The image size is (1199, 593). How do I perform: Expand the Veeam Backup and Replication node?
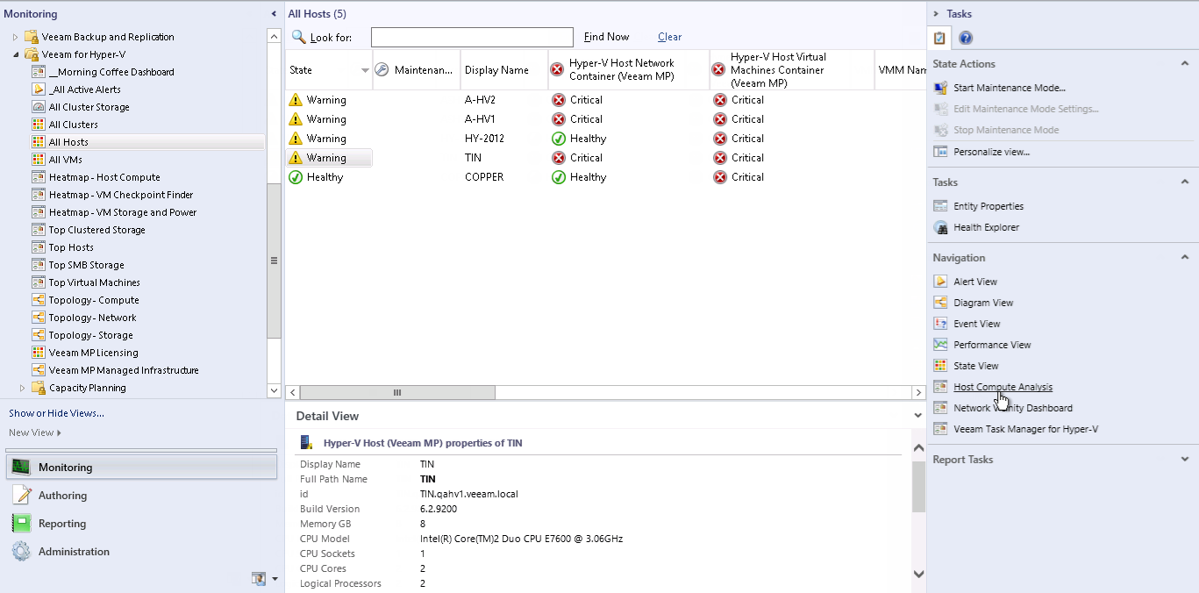tap(15, 37)
